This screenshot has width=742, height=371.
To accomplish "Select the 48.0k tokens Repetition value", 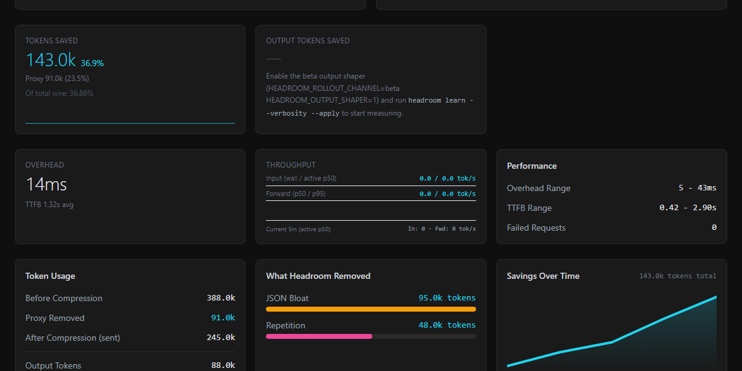I will 447,325.
